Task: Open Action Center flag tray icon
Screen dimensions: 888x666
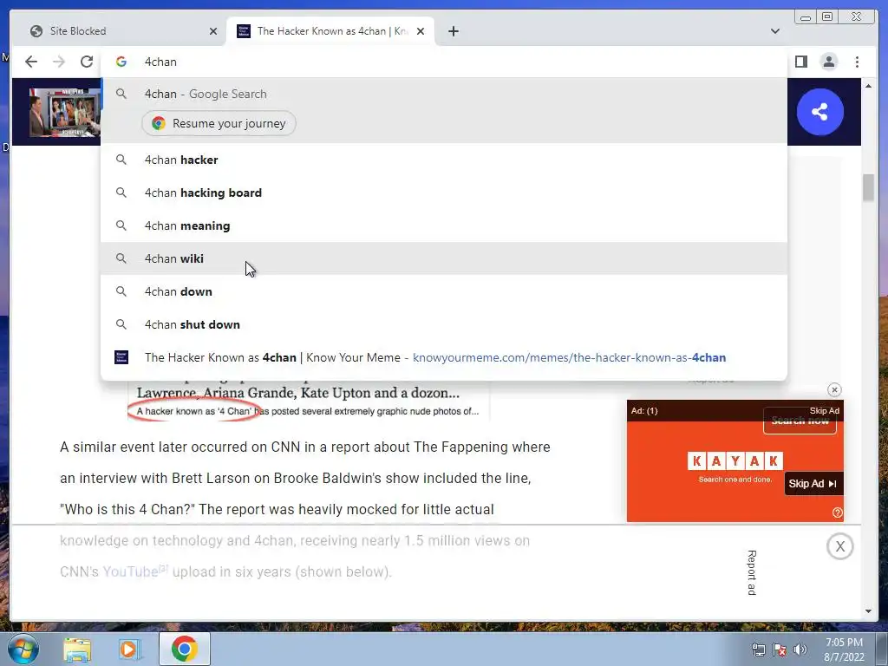Action: coord(780,650)
